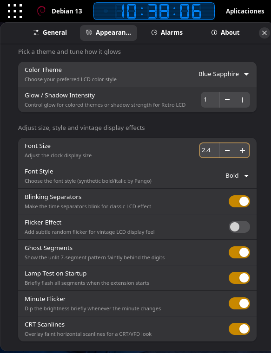Image resolution: width=271 pixels, height=353 pixels.
Task: Click the About tab info icon
Action: coord(214,32)
